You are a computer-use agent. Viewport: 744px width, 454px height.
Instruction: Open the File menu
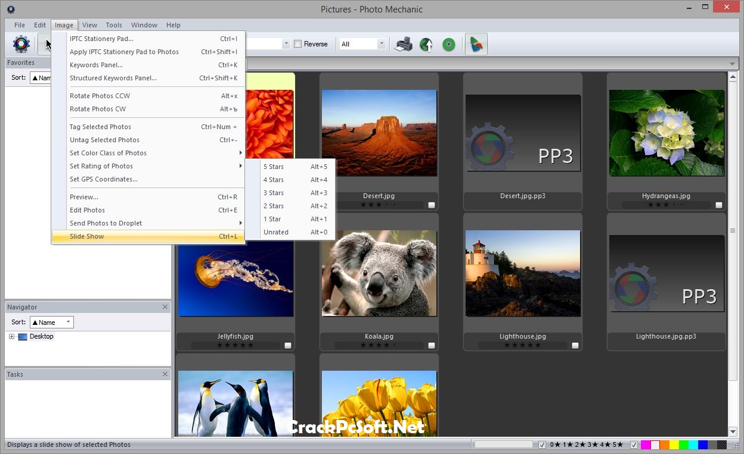click(x=20, y=25)
